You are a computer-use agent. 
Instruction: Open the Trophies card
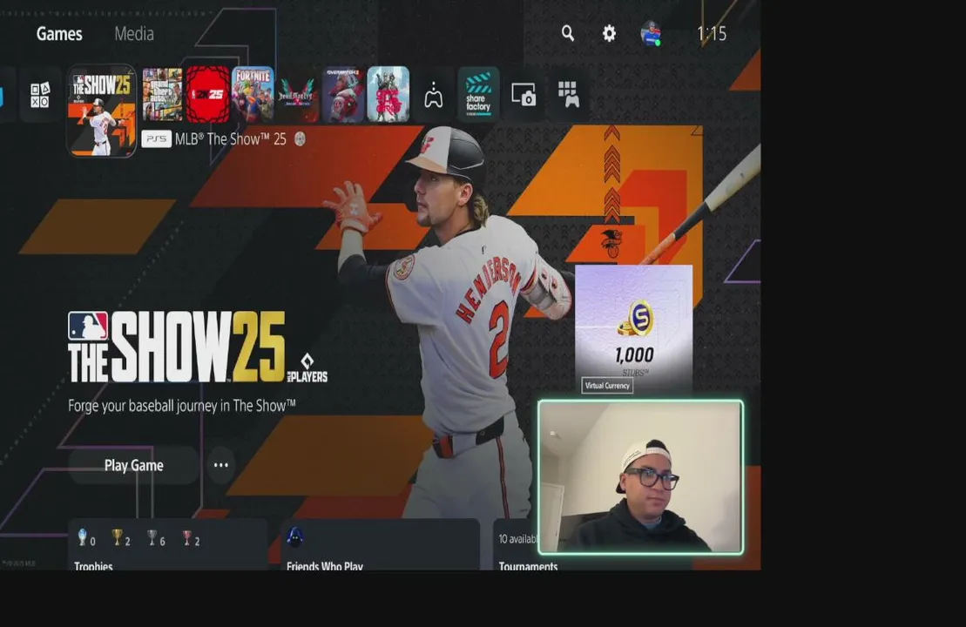(x=167, y=544)
